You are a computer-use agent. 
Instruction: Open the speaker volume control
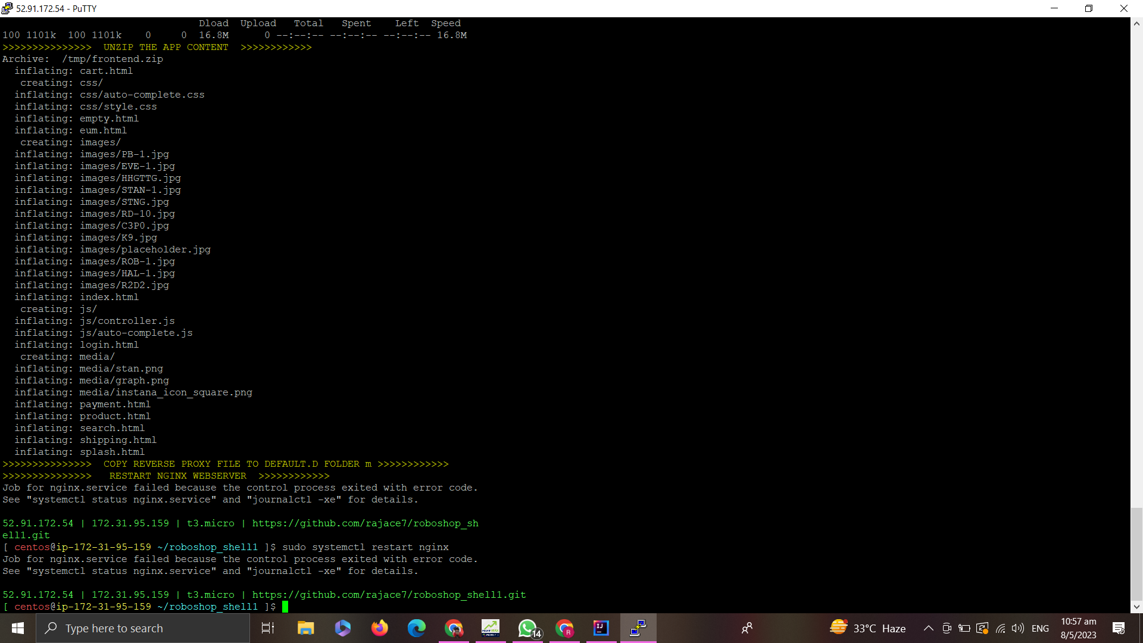point(1017,628)
